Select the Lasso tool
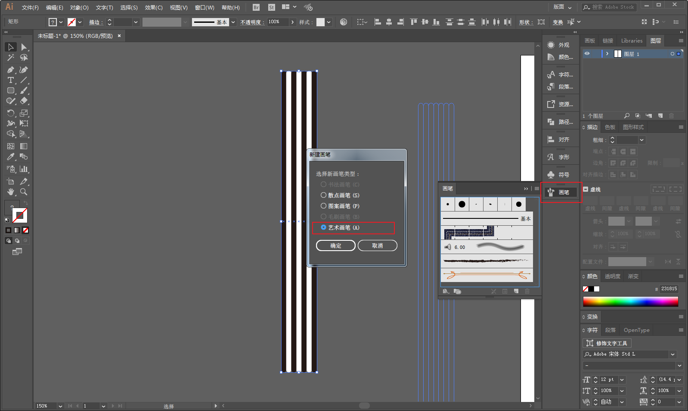This screenshot has height=411, width=688. (24, 58)
